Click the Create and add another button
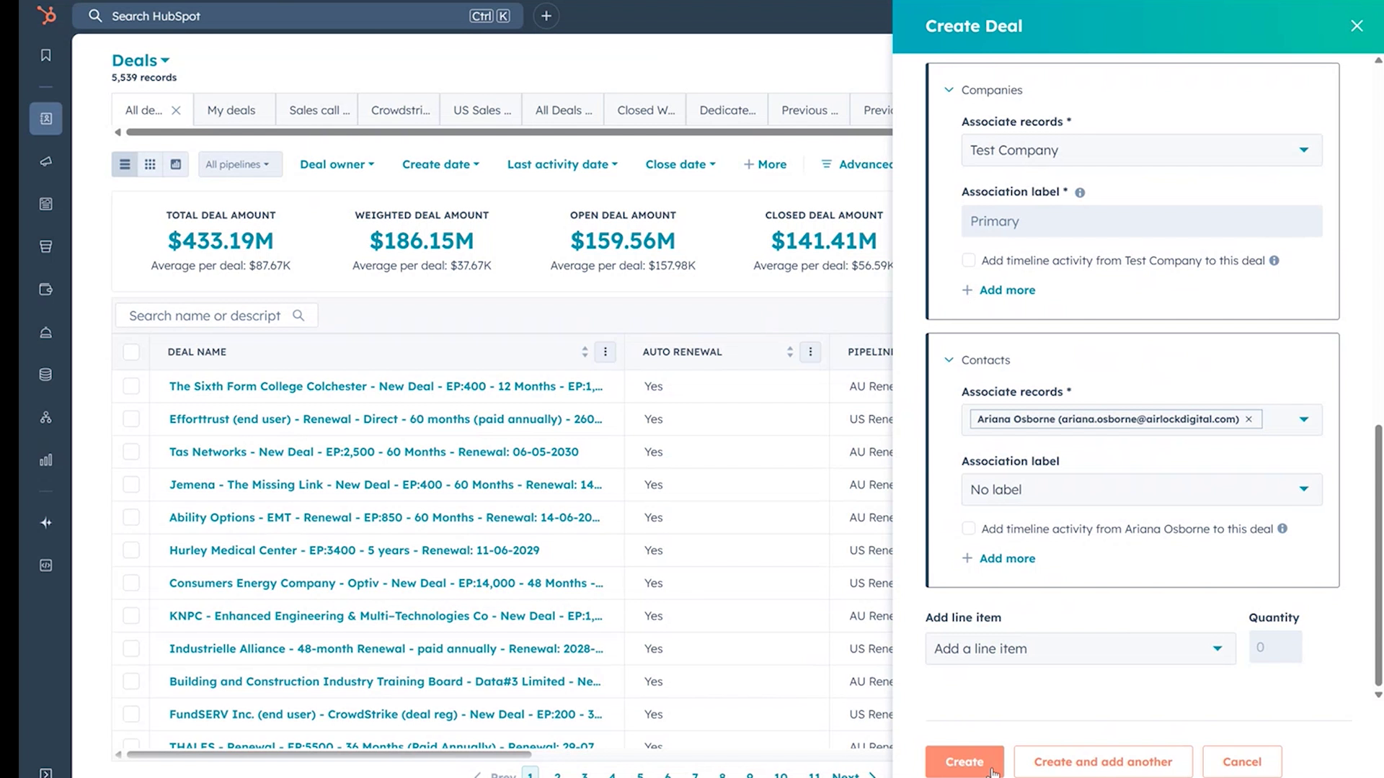The width and height of the screenshot is (1384, 778). pos(1103,761)
